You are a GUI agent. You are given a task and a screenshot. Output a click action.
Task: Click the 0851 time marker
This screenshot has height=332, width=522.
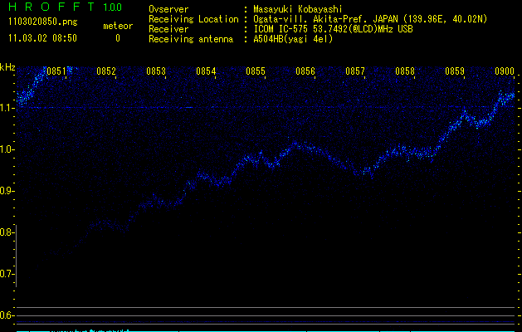56,71
